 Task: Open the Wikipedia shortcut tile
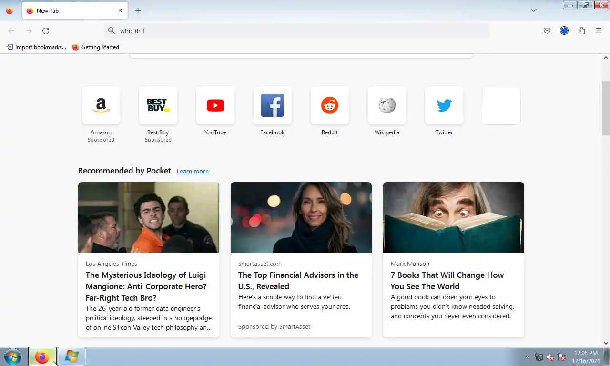387,105
